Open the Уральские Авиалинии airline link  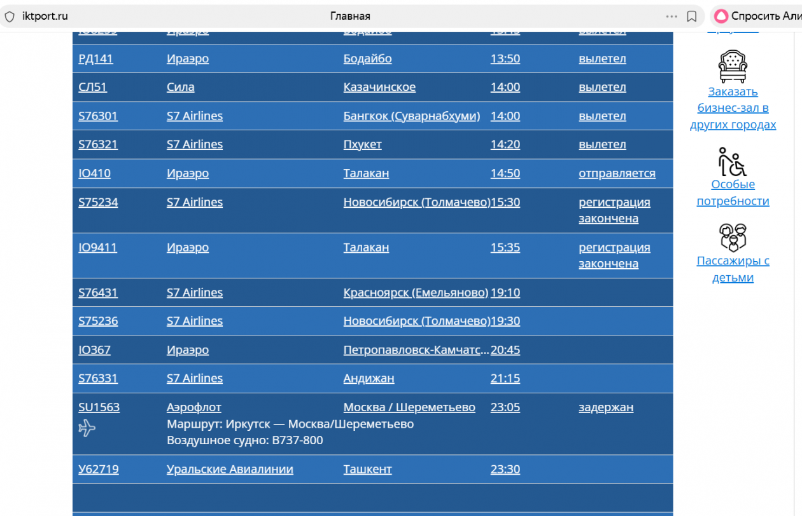(230, 470)
